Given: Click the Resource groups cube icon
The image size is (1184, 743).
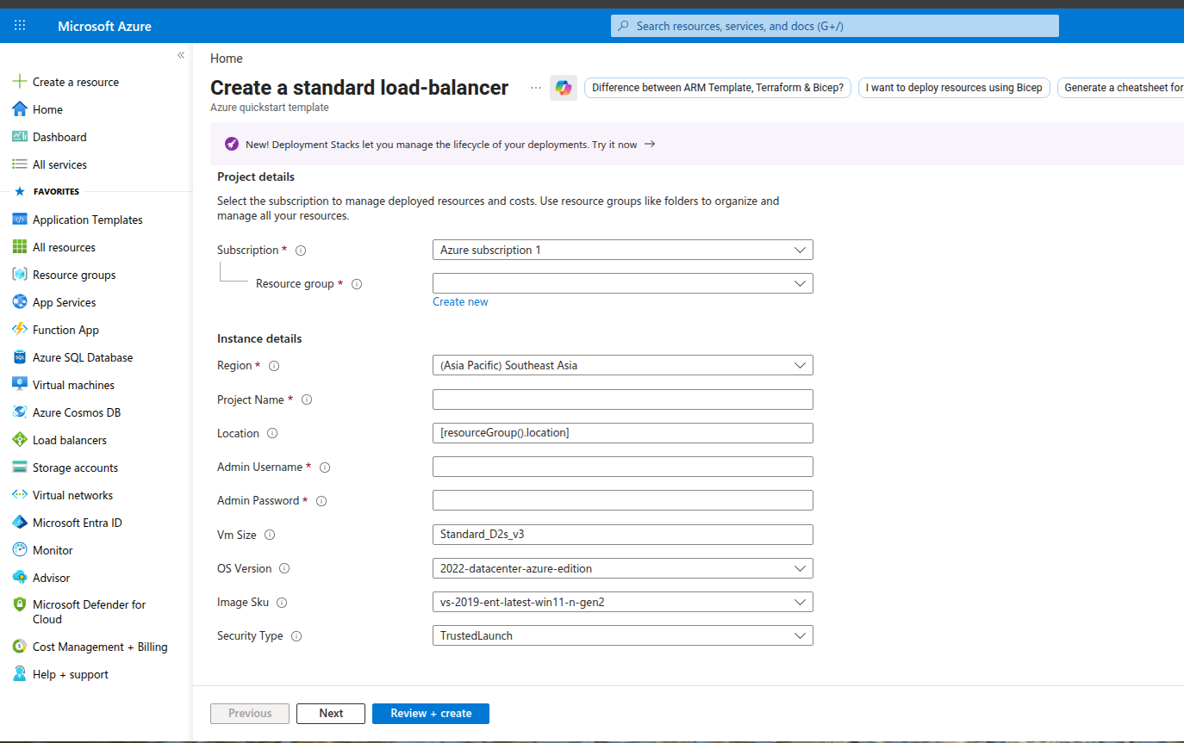Looking at the screenshot, I should point(19,275).
